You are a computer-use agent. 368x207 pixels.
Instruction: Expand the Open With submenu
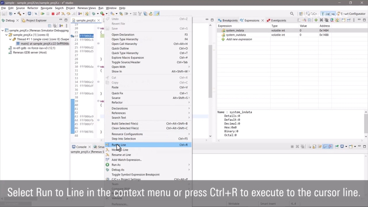click(x=148, y=67)
